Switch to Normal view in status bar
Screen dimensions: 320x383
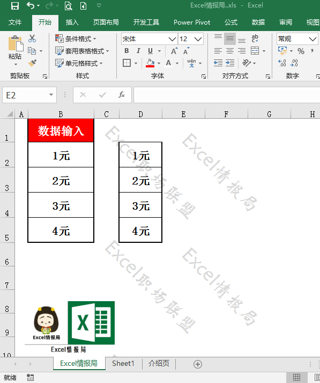click(297, 377)
